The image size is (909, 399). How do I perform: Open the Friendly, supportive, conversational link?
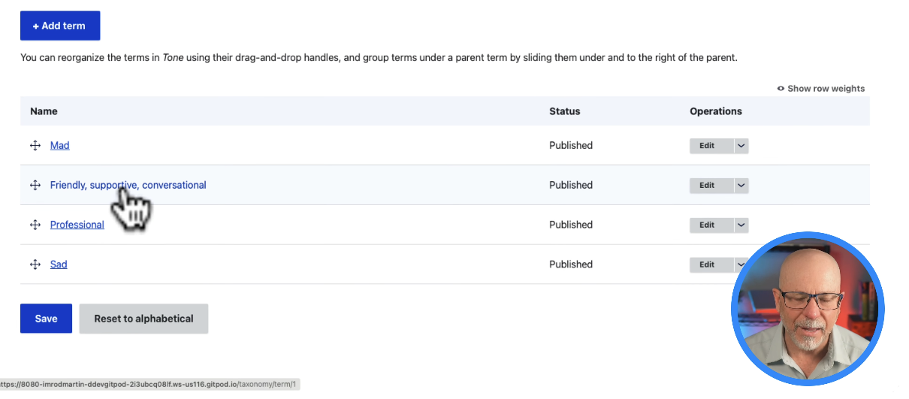128,186
